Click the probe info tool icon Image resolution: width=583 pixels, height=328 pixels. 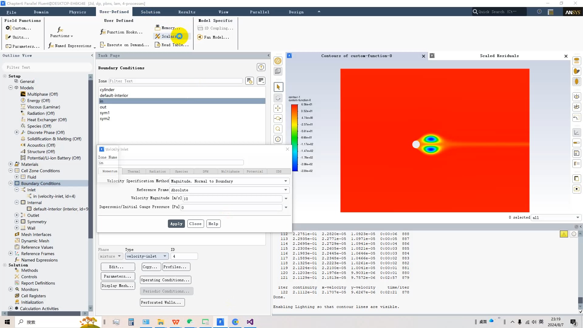click(x=278, y=139)
